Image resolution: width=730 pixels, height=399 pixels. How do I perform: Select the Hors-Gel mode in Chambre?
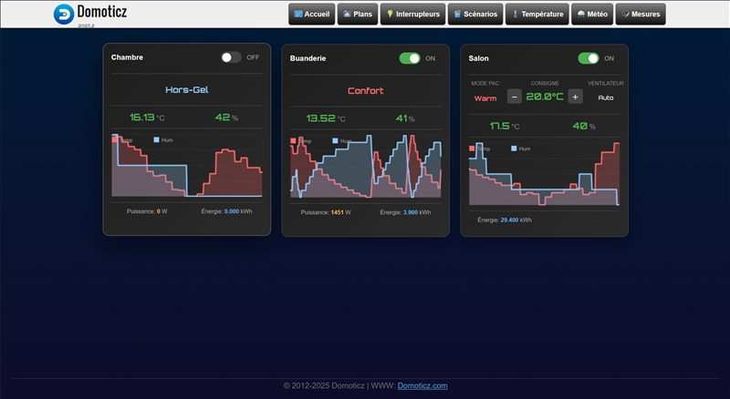tap(187, 90)
